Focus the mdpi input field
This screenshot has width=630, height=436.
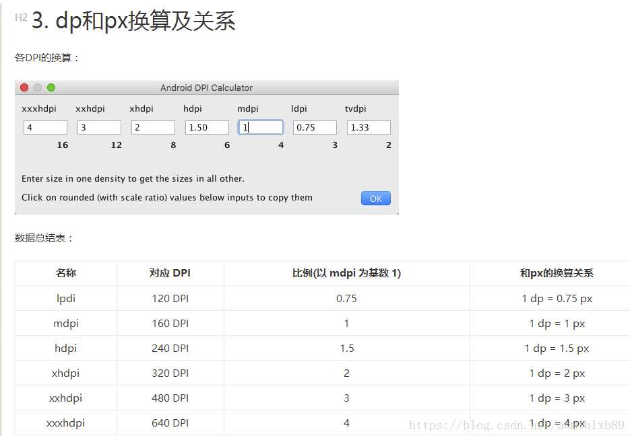pos(261,128)
